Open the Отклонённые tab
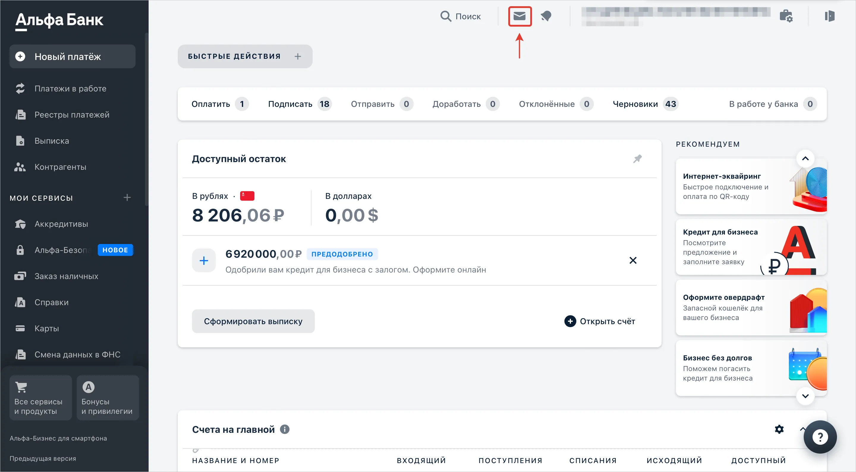This screenshot has height=472, width=856. pyautogui.click(x=556, y=104)
